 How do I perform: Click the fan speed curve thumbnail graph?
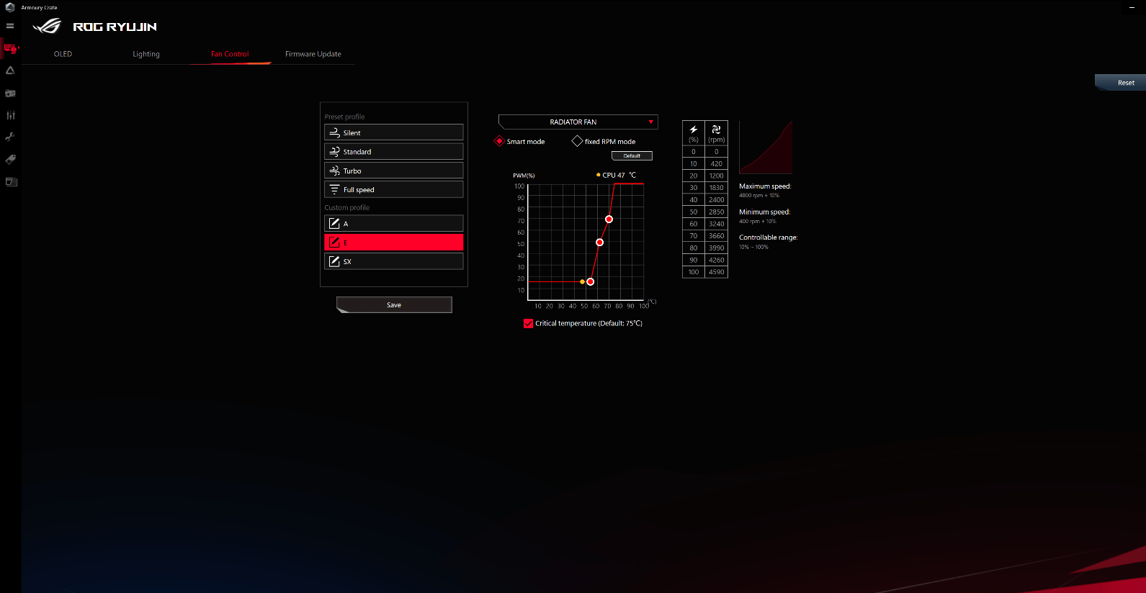tap(766, 148)
